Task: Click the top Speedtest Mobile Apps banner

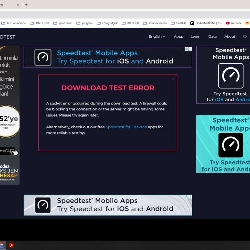Action: point(108,57)
